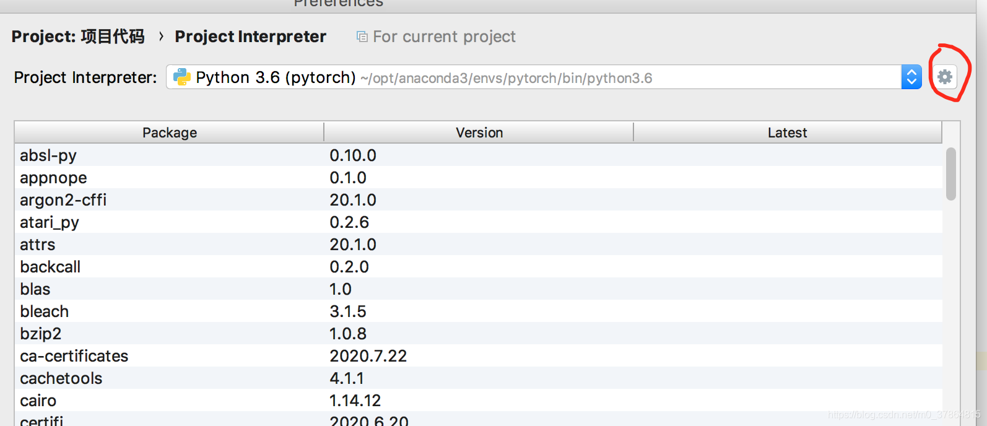Expand the Project Interpreter dropdown arrows
Screen dimensions: 987x426
click(911, 77)
